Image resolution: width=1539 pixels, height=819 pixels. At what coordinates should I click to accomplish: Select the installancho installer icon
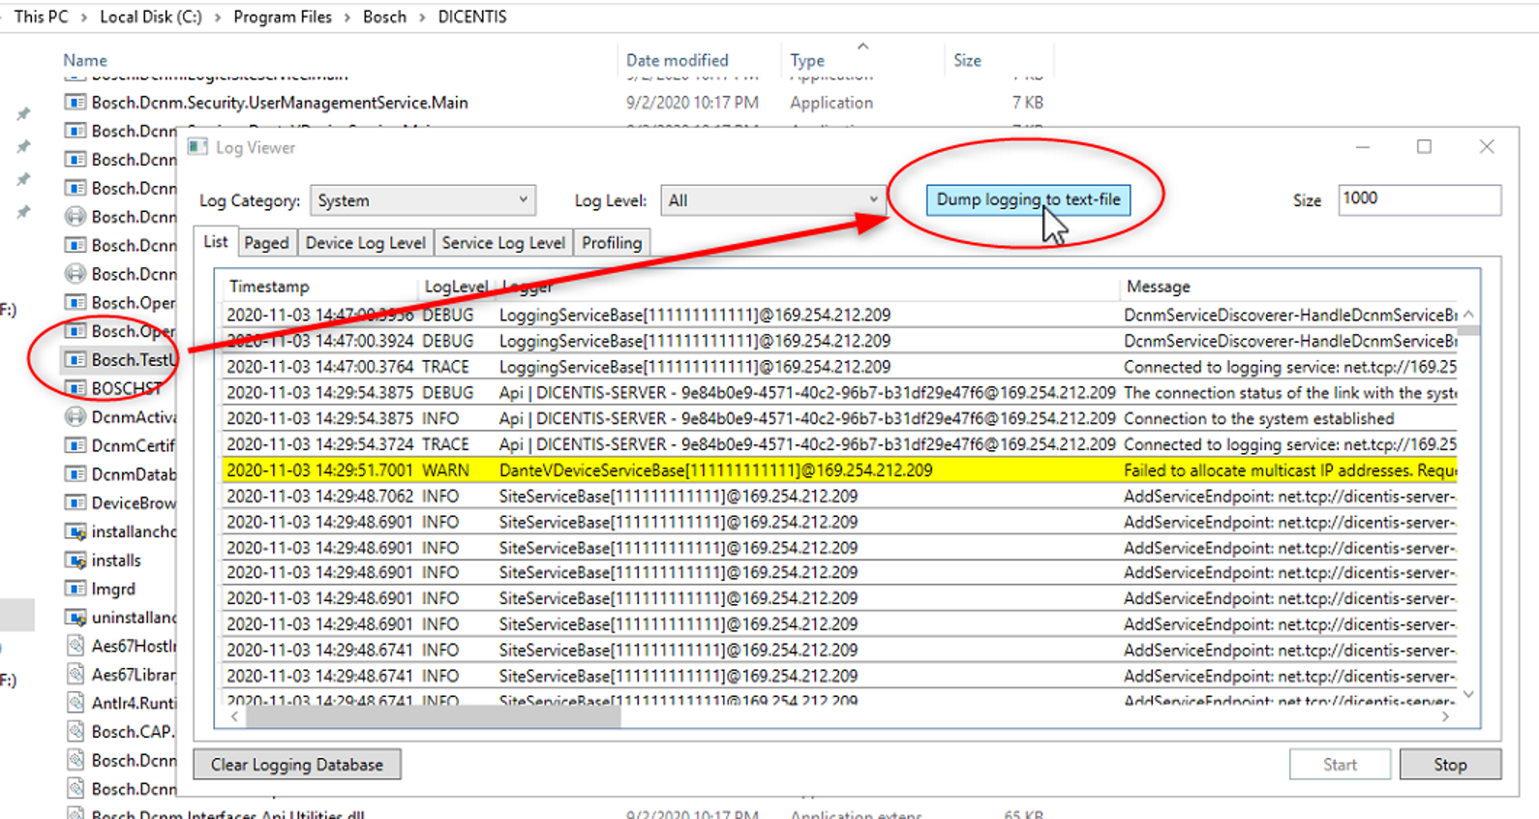pyautogui.click(x=75, y=531)
